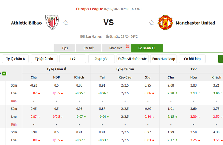Open the Phân tích tab

coord(115,48)
